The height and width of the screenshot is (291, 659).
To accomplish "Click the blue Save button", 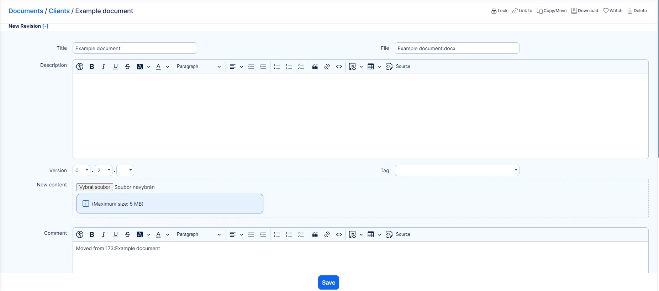I will point(328,282).
